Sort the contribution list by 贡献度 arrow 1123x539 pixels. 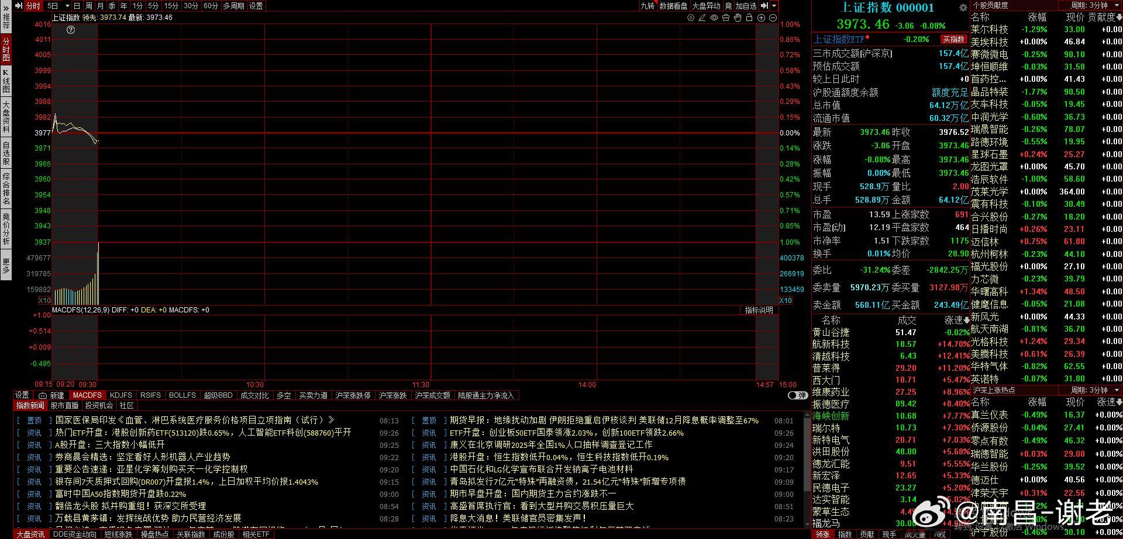tap(1118, 18)
